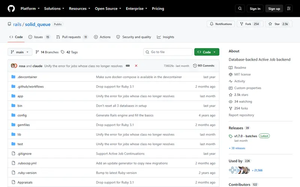Open the 254 forks link
Image resolution: width=300 pixels, height=187 pixels.
coord(241,108)
